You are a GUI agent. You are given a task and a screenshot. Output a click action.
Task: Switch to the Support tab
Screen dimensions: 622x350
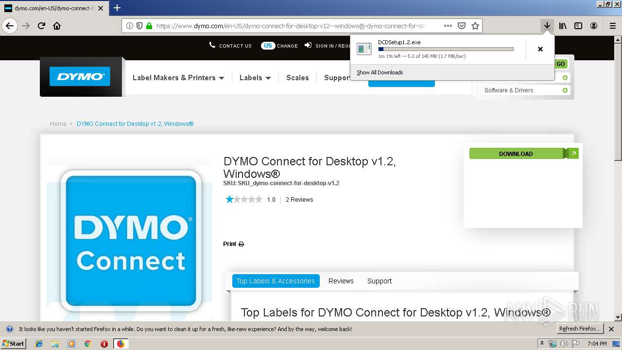coord(380,281)
